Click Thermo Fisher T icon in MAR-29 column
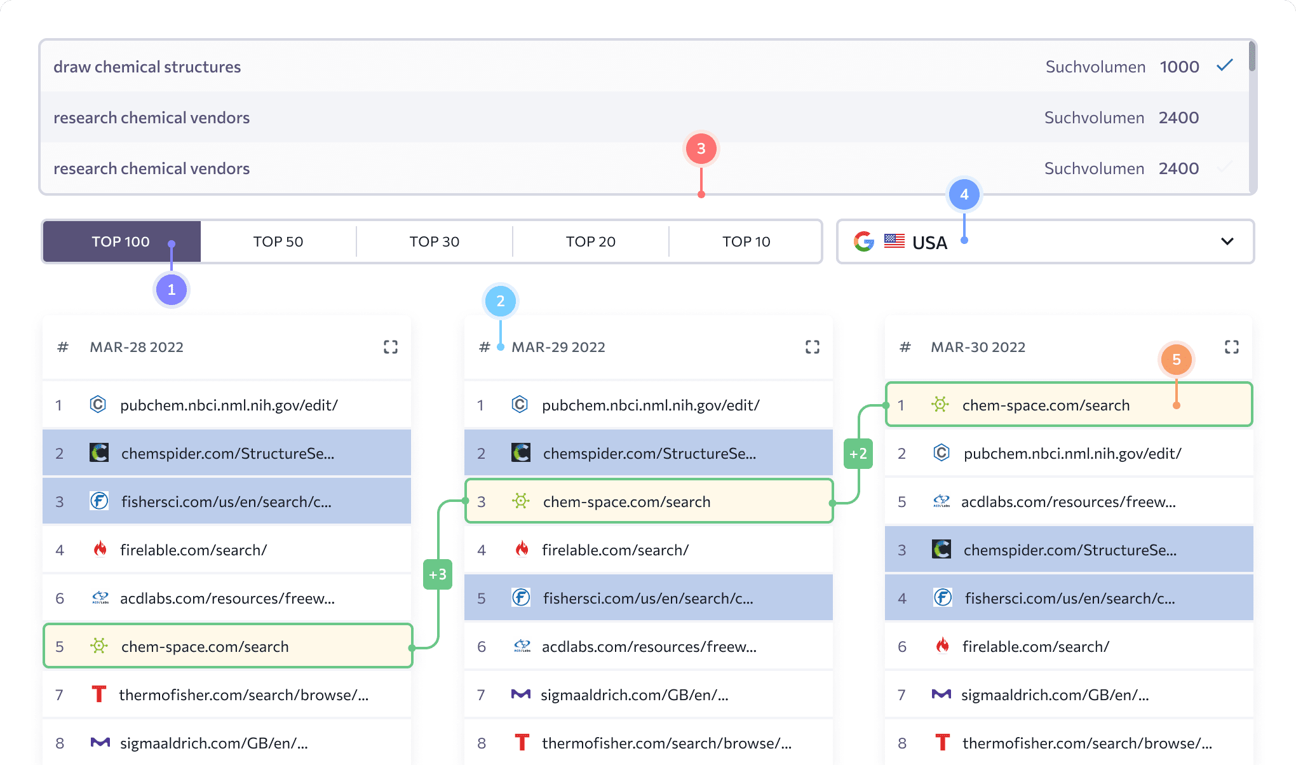The width and height of the screenshot is (1296, 765). click(x=522, y=742)
